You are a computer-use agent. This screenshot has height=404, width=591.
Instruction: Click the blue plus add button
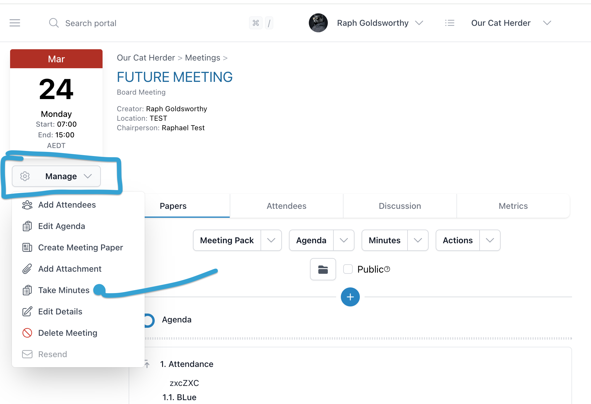click(350, 297)
